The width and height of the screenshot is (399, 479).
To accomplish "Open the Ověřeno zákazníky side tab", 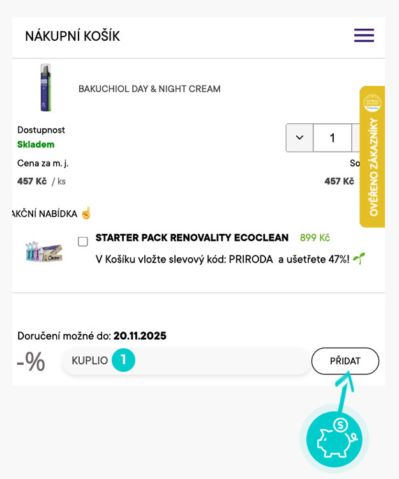I will (x=373, y=166).
